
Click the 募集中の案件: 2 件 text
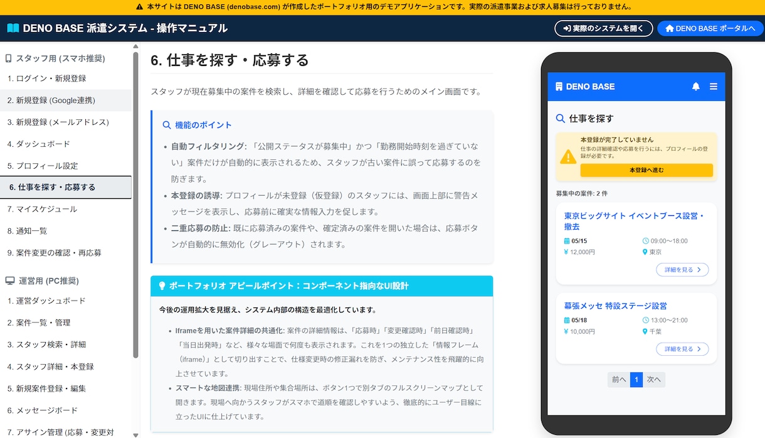point(581,193)
